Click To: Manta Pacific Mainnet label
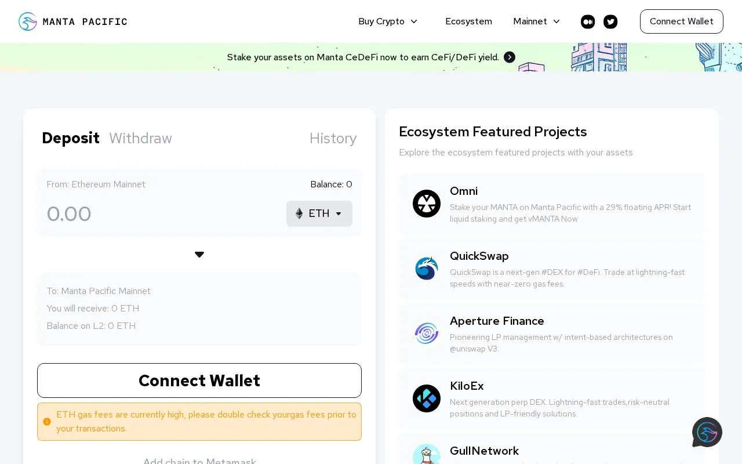The height and width of the screenshot is (464, 742). (99, 291)
